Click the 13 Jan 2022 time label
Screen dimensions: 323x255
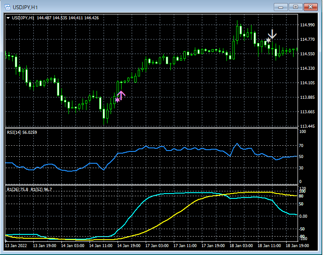pos(16,246)
